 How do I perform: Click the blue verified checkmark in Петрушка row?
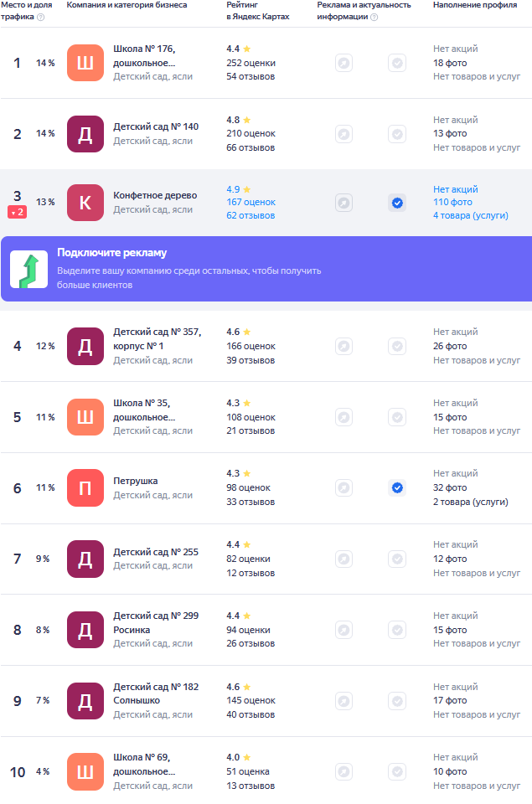tap(397, 487)
